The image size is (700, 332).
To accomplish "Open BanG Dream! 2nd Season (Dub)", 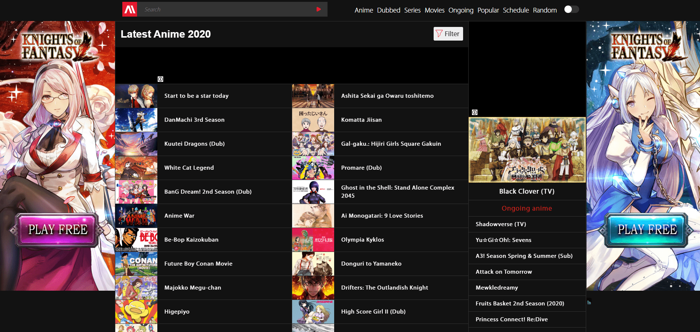I will pos(208,192).
